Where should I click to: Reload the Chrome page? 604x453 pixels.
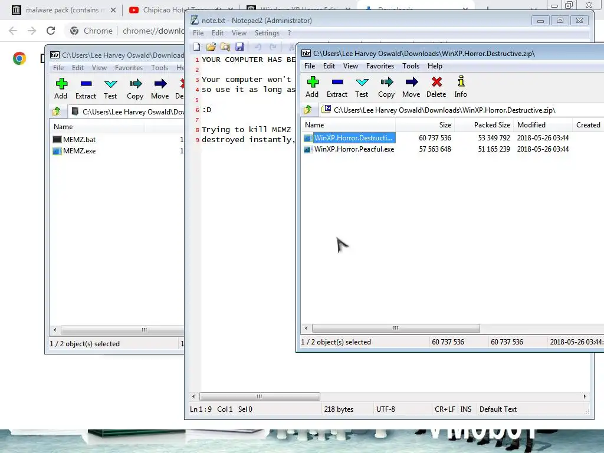pos(51,31)
